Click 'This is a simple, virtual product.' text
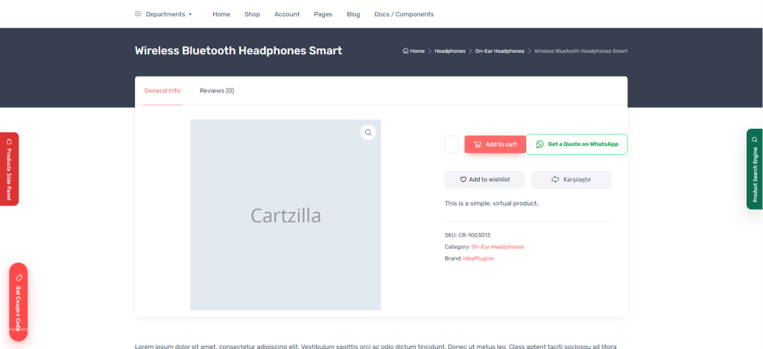Viewport: 763px width, 349px height. point(492,203)
